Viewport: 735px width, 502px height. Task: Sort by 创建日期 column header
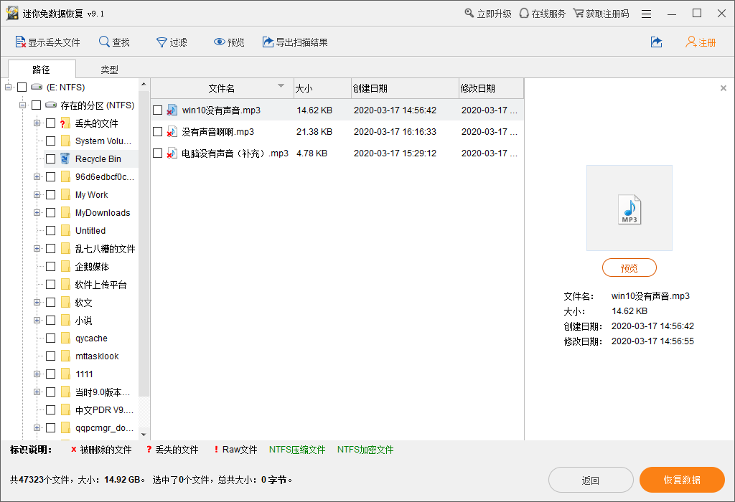405,88
